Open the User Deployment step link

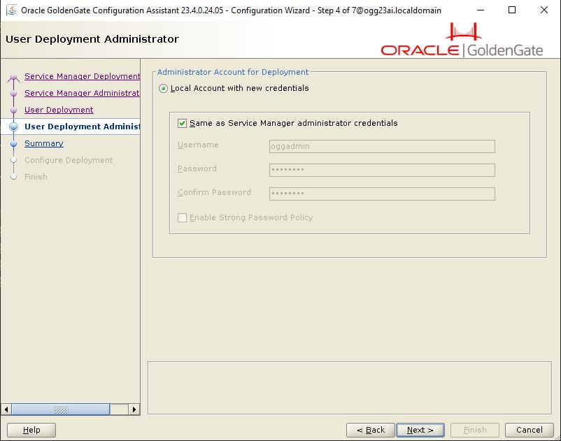tap(59, 110)
